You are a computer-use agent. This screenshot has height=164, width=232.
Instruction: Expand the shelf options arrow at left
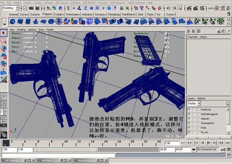pos(5,24)
